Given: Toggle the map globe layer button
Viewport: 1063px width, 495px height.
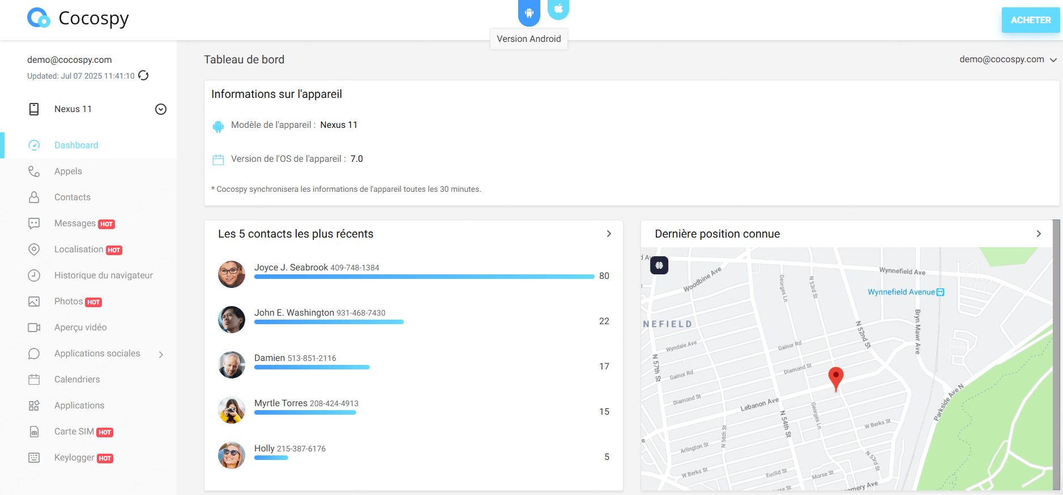Looking at the screenshot, I should pos(659,265).
